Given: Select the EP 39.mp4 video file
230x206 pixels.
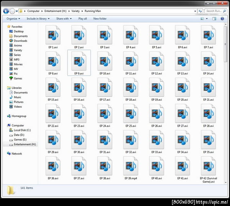Looking at the screenshot, I should tap(131, 168).
